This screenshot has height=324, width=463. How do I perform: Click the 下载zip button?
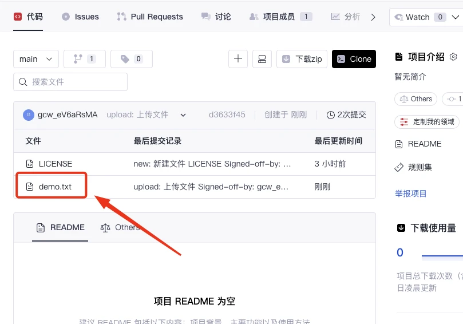(x=302, y=59)
